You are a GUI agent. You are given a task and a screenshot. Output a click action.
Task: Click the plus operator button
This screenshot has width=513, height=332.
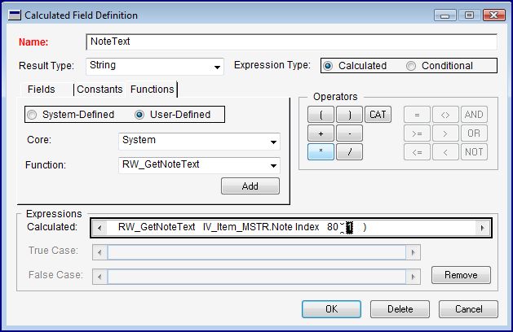click(x=321, y=133)
